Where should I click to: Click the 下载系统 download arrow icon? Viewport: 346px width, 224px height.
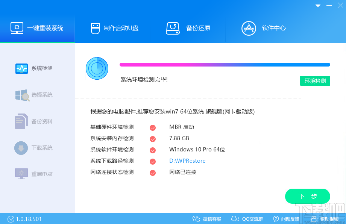tap(21, 147)
